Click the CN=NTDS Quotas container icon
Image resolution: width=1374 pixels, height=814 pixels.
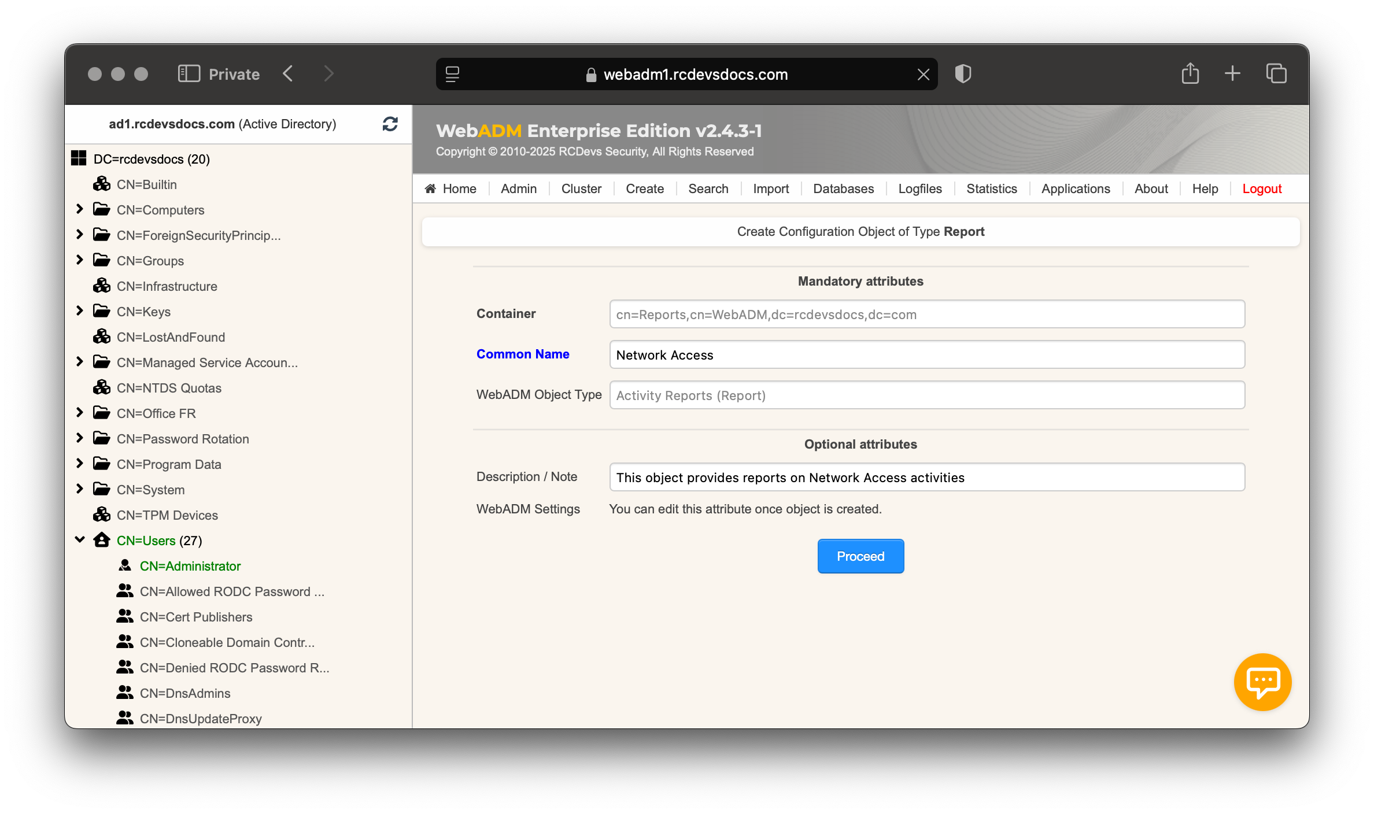102,387
